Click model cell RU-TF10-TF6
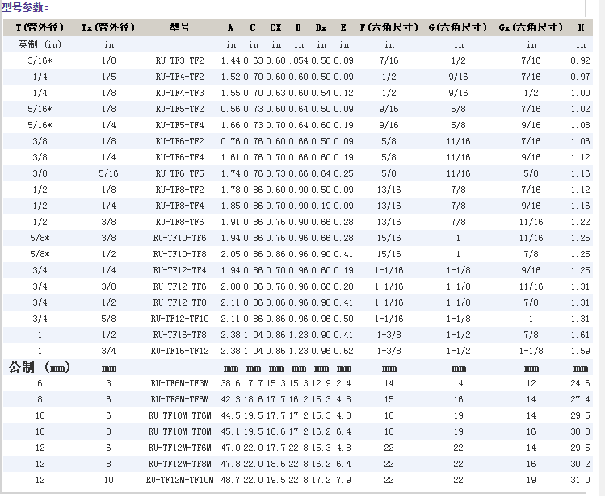The width and height of the screenshot is (605, 496). click(179, 238)
